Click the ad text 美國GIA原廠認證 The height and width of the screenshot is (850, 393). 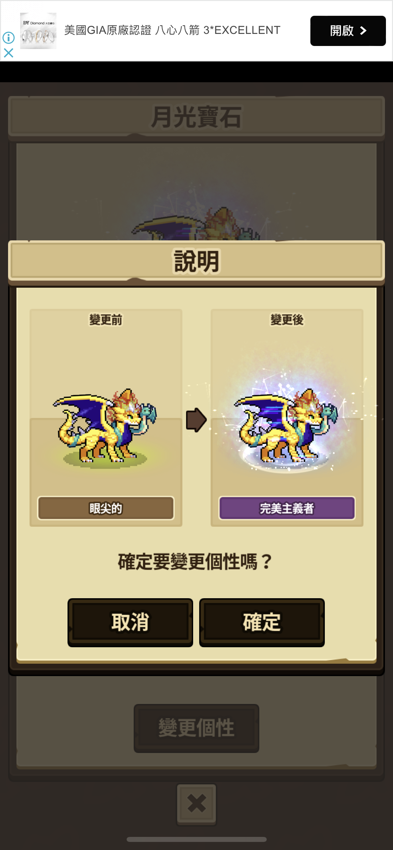pos(108,30)
